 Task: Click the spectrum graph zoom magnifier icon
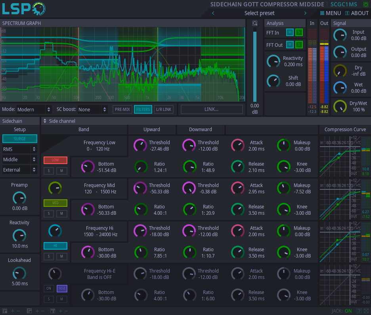255,23
